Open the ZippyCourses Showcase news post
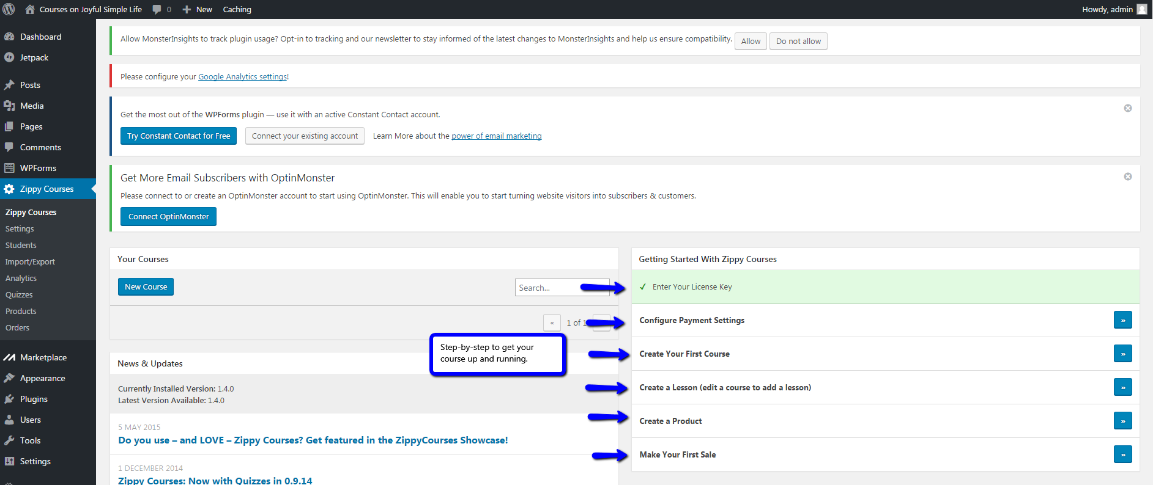This screenshot has width=1153, height=485. coord(313,440)
